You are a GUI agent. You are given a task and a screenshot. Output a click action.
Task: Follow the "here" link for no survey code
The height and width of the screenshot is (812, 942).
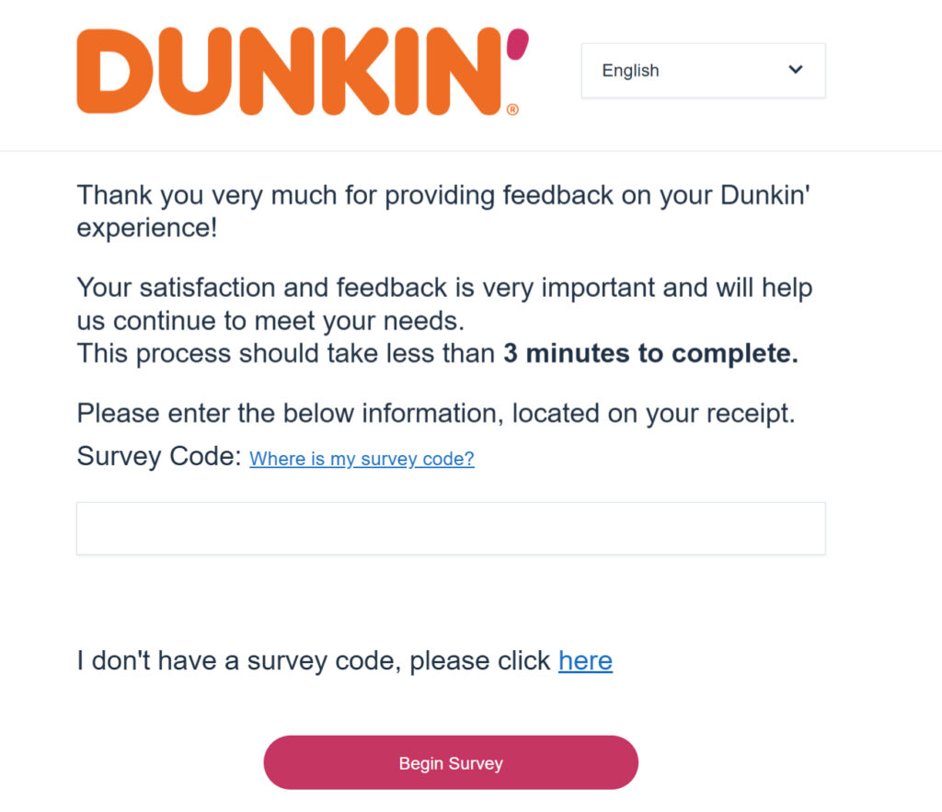[585, 660]
